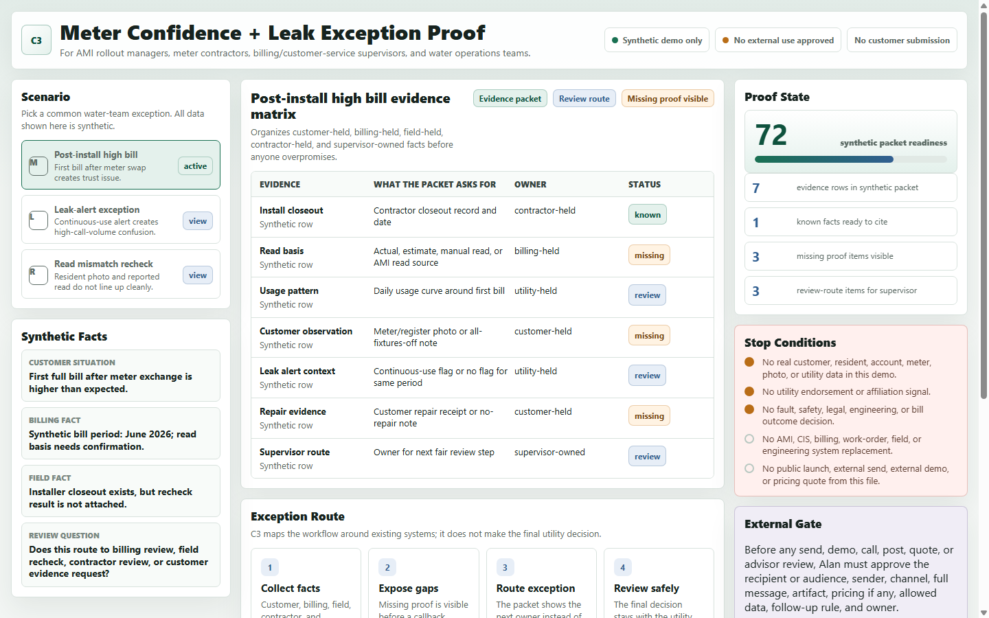Click the WHAT THE PACKET ASKS FOR header
989x618 pixels.
pyautogui.click(x=435, y=185)
